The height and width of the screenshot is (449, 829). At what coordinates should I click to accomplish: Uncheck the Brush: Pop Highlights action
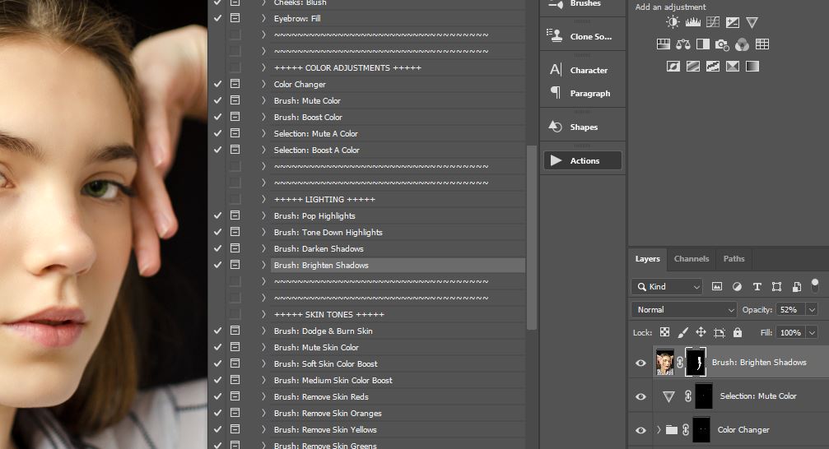(x=217, y=215)
